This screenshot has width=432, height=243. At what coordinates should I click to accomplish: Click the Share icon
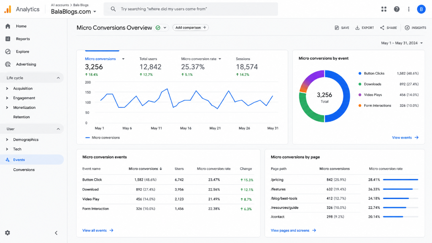382,27
